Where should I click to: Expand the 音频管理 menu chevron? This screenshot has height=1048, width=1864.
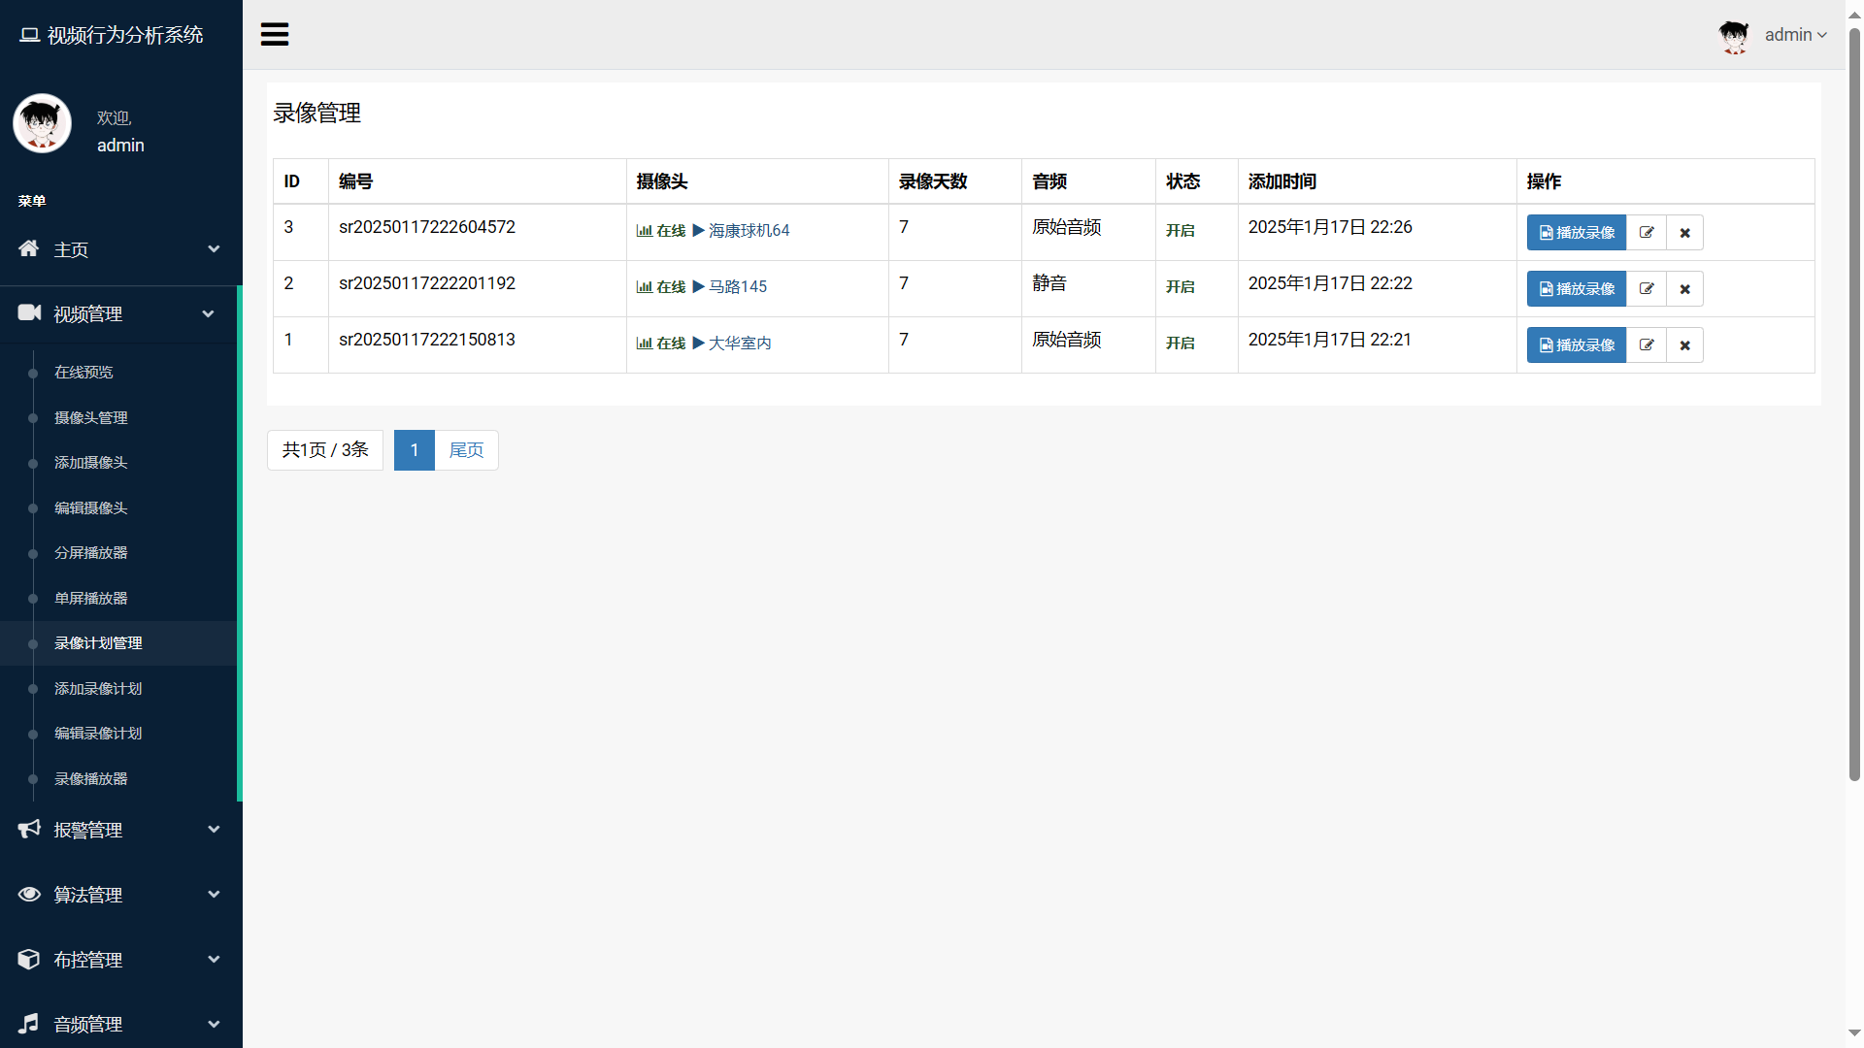click(214, 1025)
